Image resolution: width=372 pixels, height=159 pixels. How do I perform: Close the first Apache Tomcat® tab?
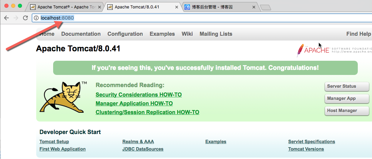coord(100,7)
